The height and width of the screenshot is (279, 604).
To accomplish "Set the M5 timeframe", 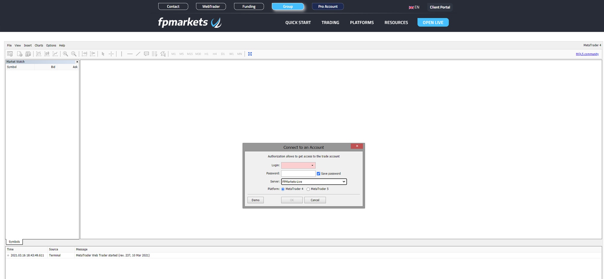I will pyautogui.click(x=182, y=54).
